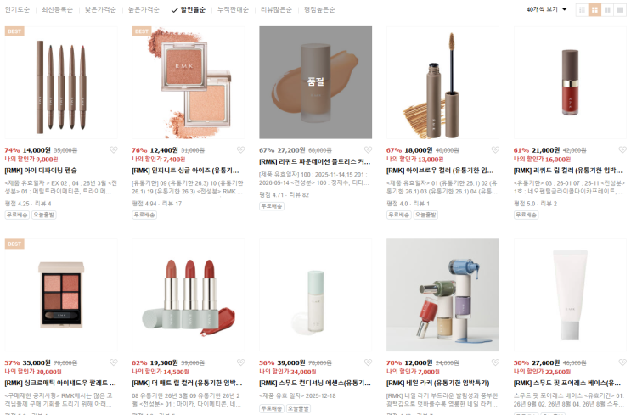
Task: Switch to two-column view icon
Action: (607, 9)
